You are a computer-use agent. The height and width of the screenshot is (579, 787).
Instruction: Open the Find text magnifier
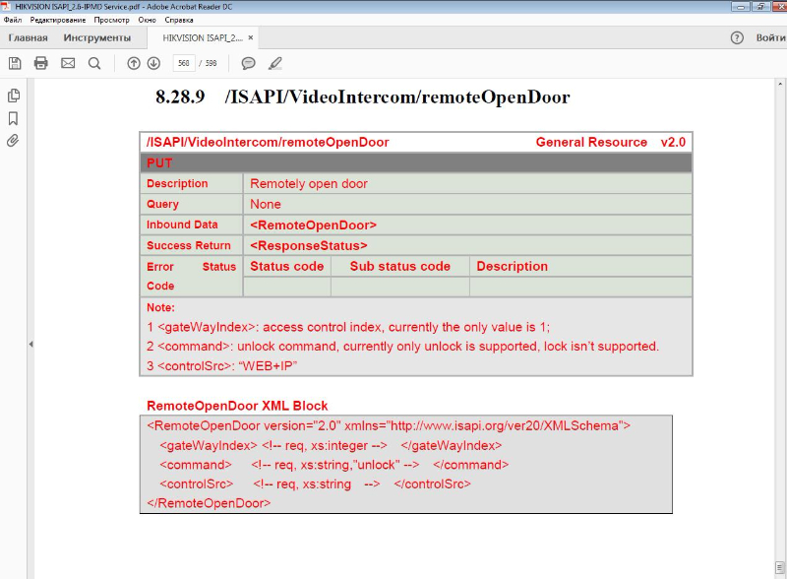tap(94, 63)
